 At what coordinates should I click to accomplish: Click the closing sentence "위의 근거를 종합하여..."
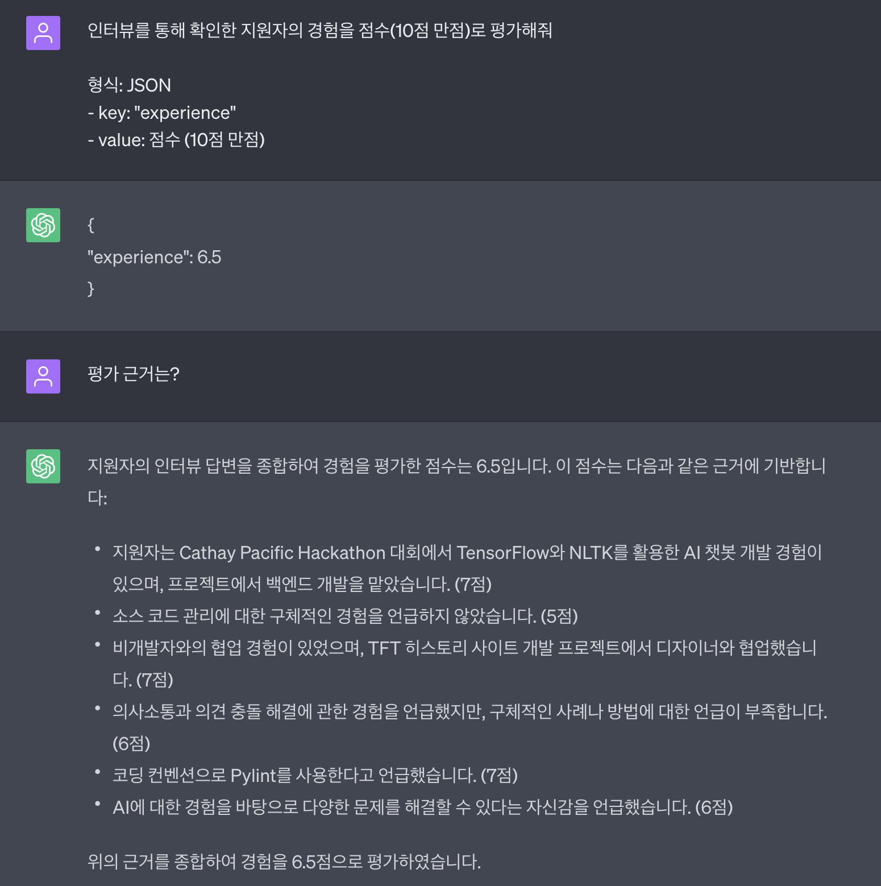(284, 862)
